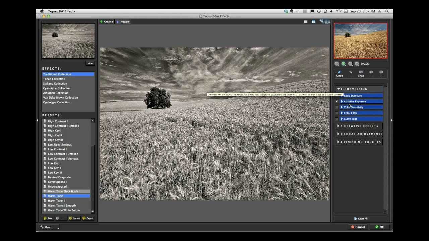Click the Wi-Fi status icon
Viewport: 429px width, 241px height.
pos(339,11)
